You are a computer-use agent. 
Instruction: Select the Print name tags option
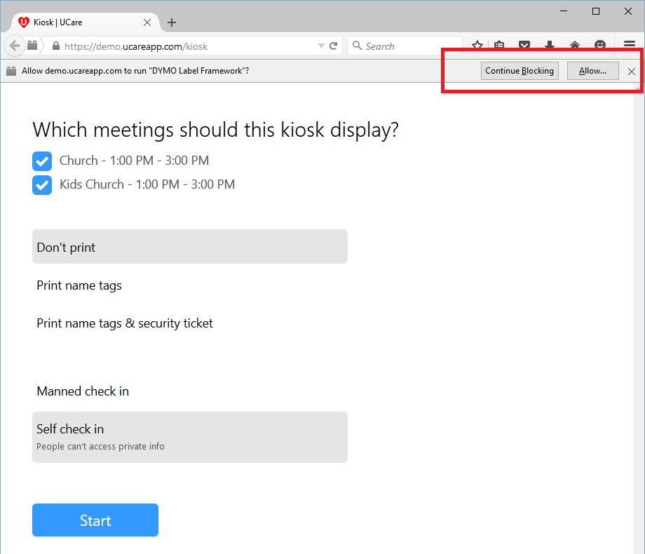point(79,285)
